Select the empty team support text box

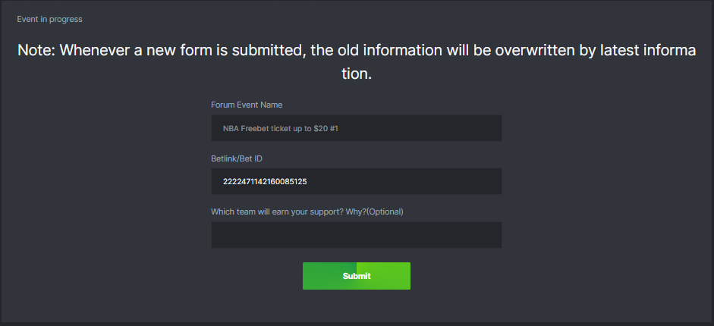pos(356,235)
